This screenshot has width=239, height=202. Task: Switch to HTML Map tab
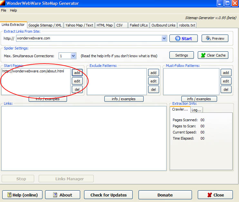point(105,25)
